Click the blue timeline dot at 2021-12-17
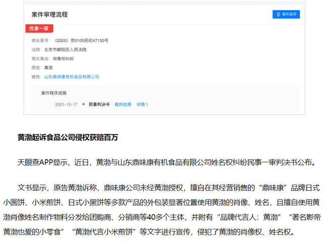Viewport: 323px width, 248px height. (x=83, y=104)
